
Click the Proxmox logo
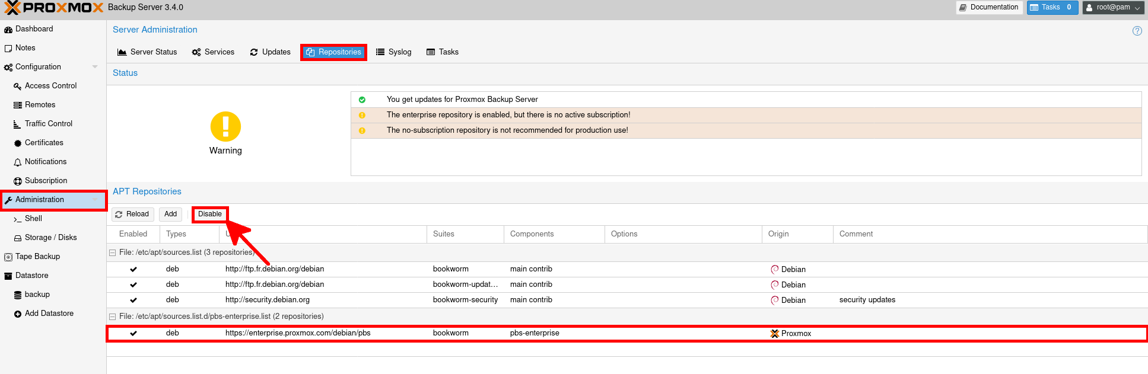point(53,8)
